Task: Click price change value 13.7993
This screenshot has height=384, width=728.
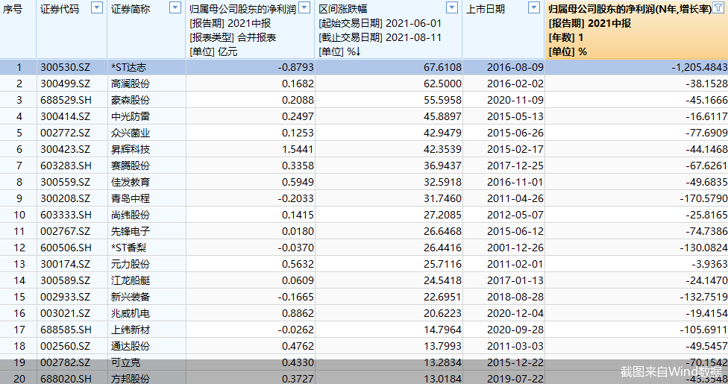Action: click(442, 346)
